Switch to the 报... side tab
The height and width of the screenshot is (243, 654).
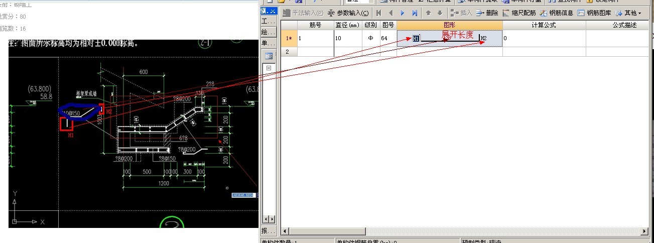pyautogui.click(x=269, y=231)
